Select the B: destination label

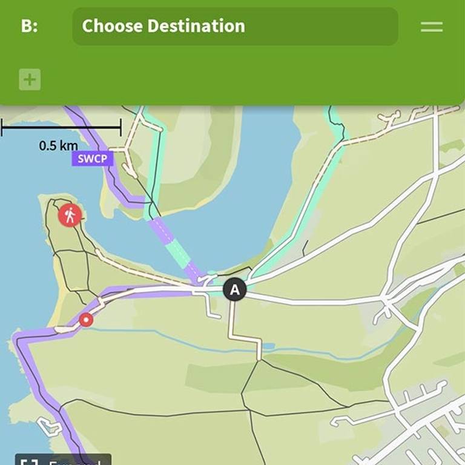tap(29, 26)
